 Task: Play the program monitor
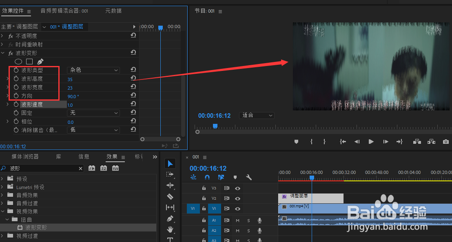[371, 142]
